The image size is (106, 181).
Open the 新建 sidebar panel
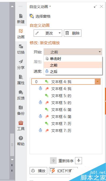(21, 19)
